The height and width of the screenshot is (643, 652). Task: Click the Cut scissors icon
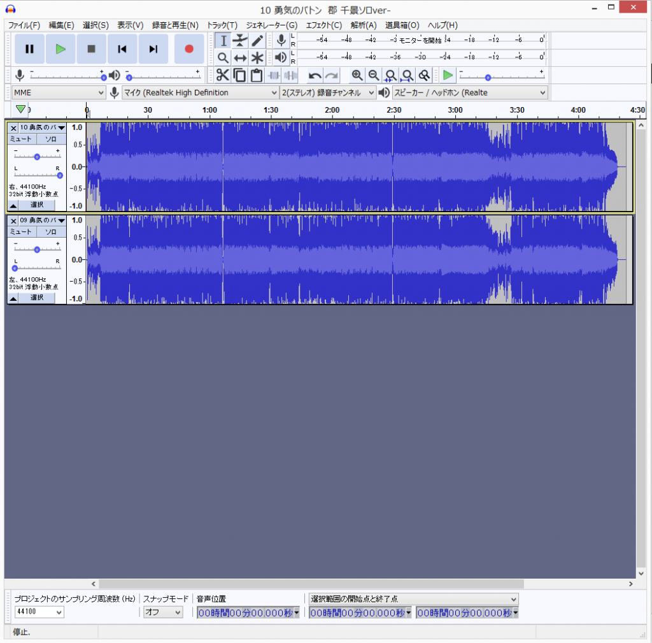(x=222, y=75)
